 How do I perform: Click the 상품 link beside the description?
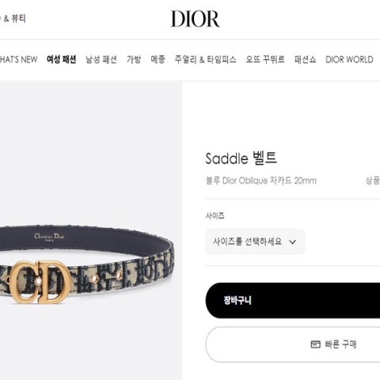[x=373, y=180]
